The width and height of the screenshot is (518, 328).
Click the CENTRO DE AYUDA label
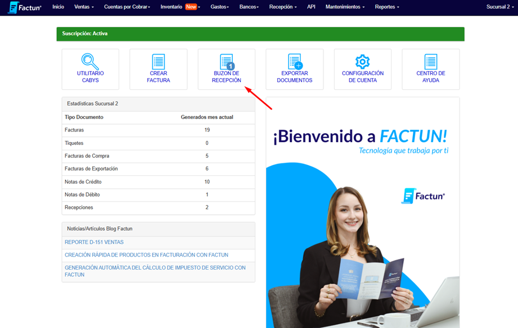click(x=431, y=76)
